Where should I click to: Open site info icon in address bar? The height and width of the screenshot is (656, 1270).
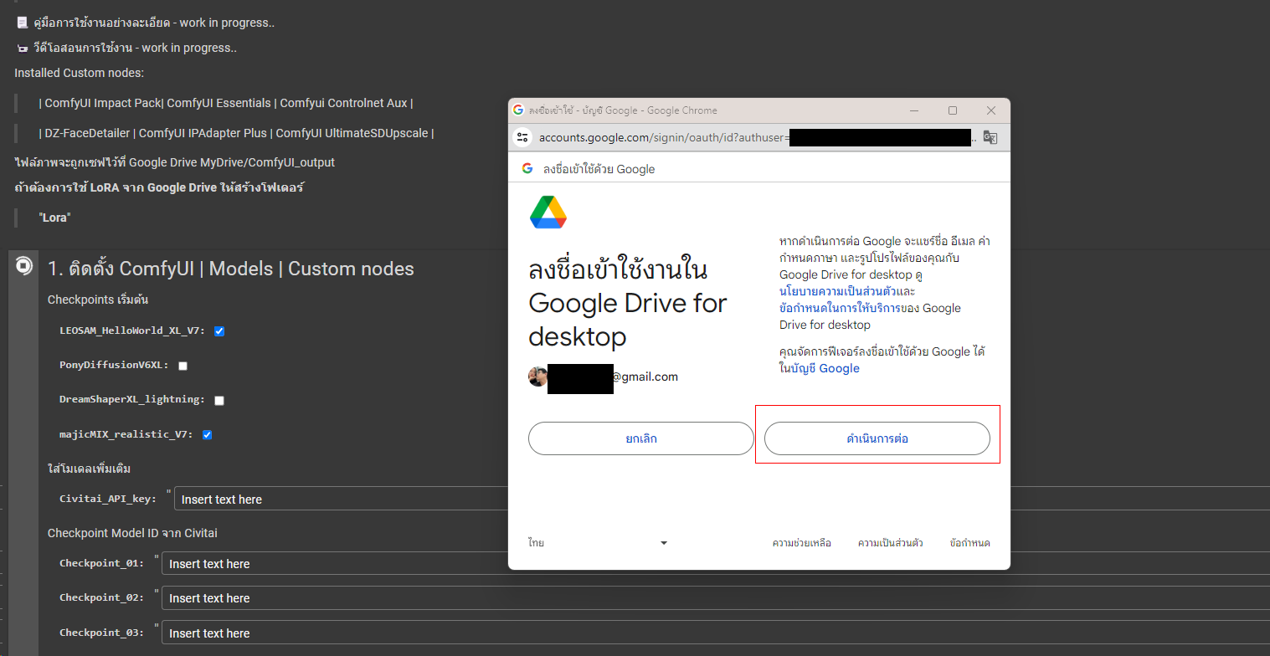[523, 137]
